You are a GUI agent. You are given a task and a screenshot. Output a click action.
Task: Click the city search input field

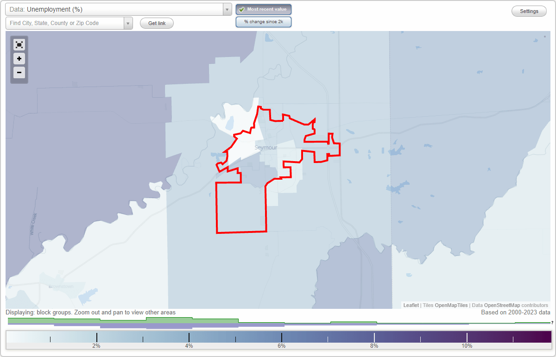click(65, 23)
